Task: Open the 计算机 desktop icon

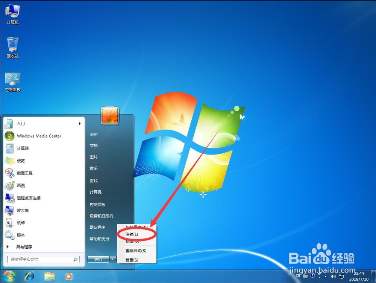Action: click(x=12, y=14)
